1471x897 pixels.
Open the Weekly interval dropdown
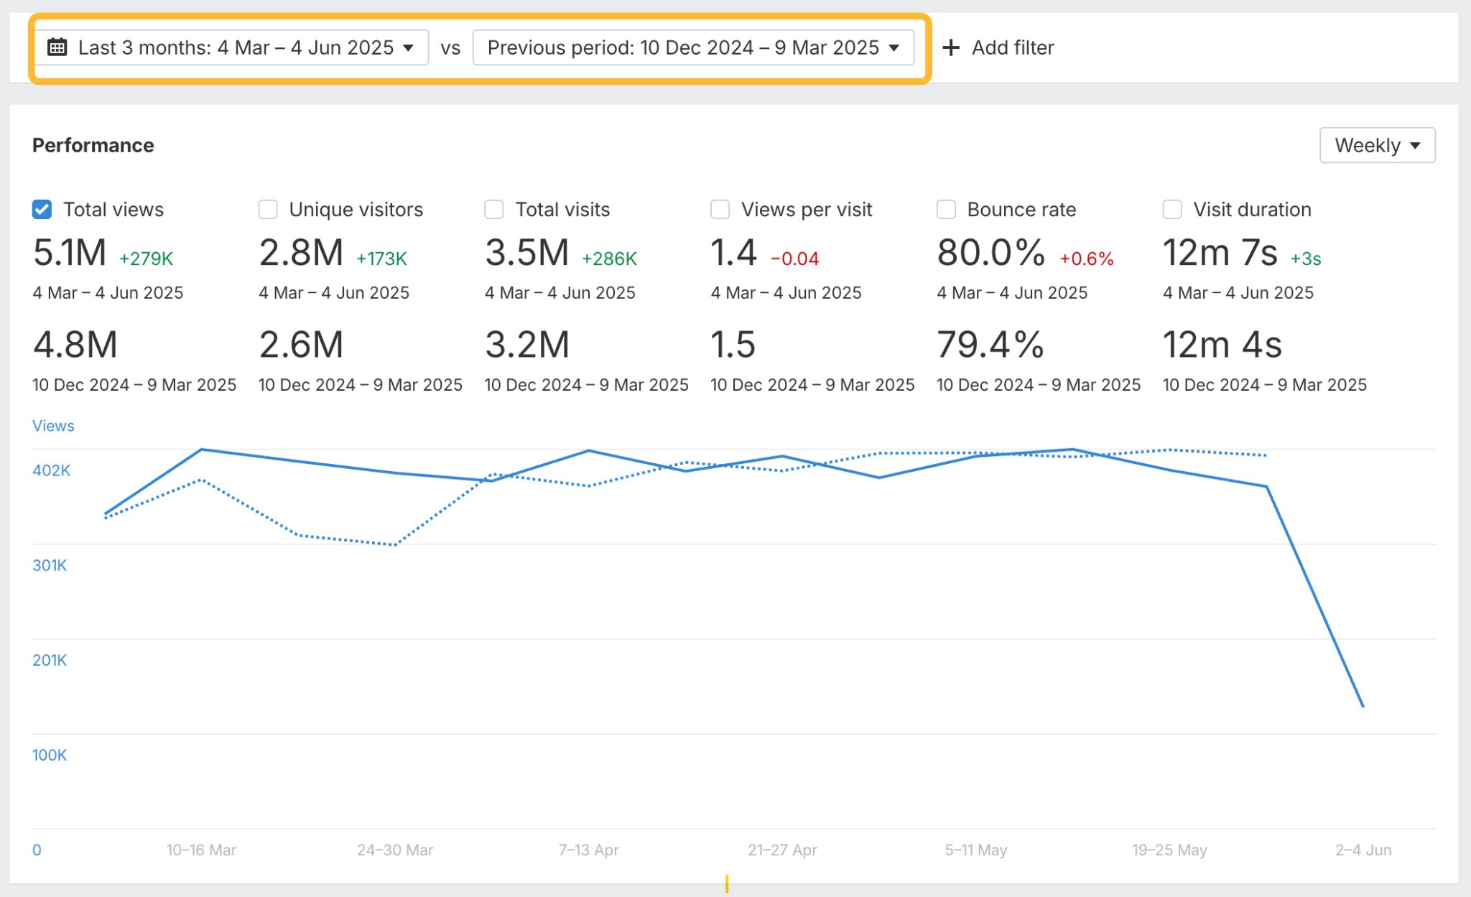(x=1376, y=145)
